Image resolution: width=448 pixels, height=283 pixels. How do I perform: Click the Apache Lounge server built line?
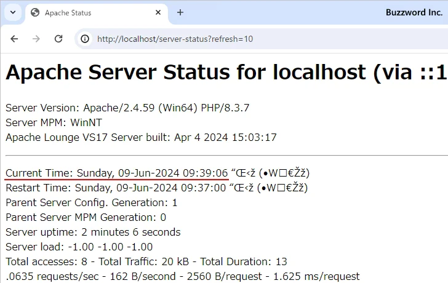(141, 137)
